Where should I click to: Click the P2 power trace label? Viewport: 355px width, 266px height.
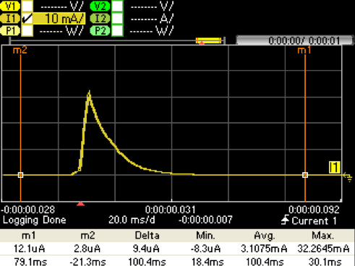pos(100,30)
